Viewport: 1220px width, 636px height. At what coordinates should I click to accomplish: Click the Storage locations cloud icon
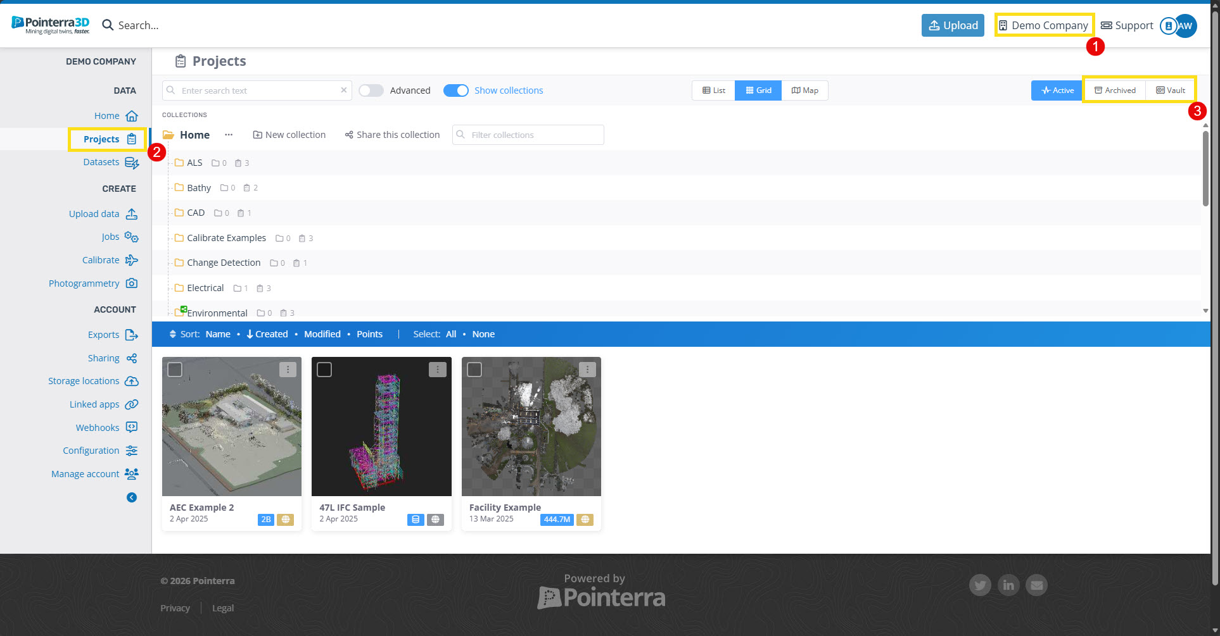pyautogui.click(x=132, y=381)
